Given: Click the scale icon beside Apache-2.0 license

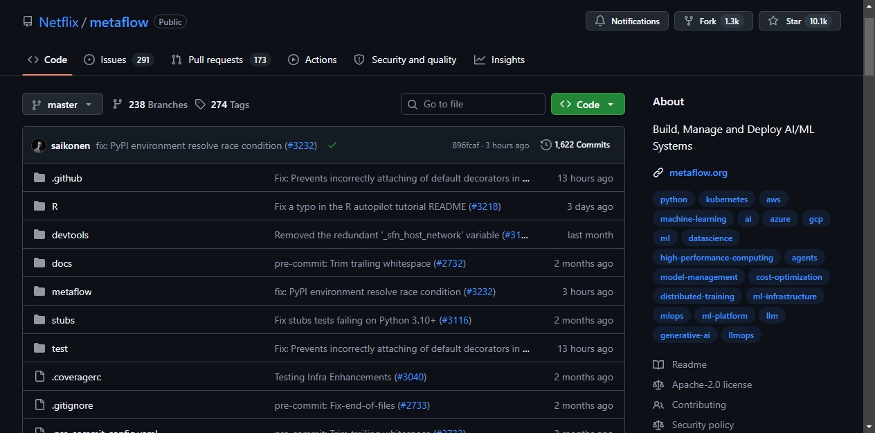Looking at the screenshot, I should pos(658,385).
